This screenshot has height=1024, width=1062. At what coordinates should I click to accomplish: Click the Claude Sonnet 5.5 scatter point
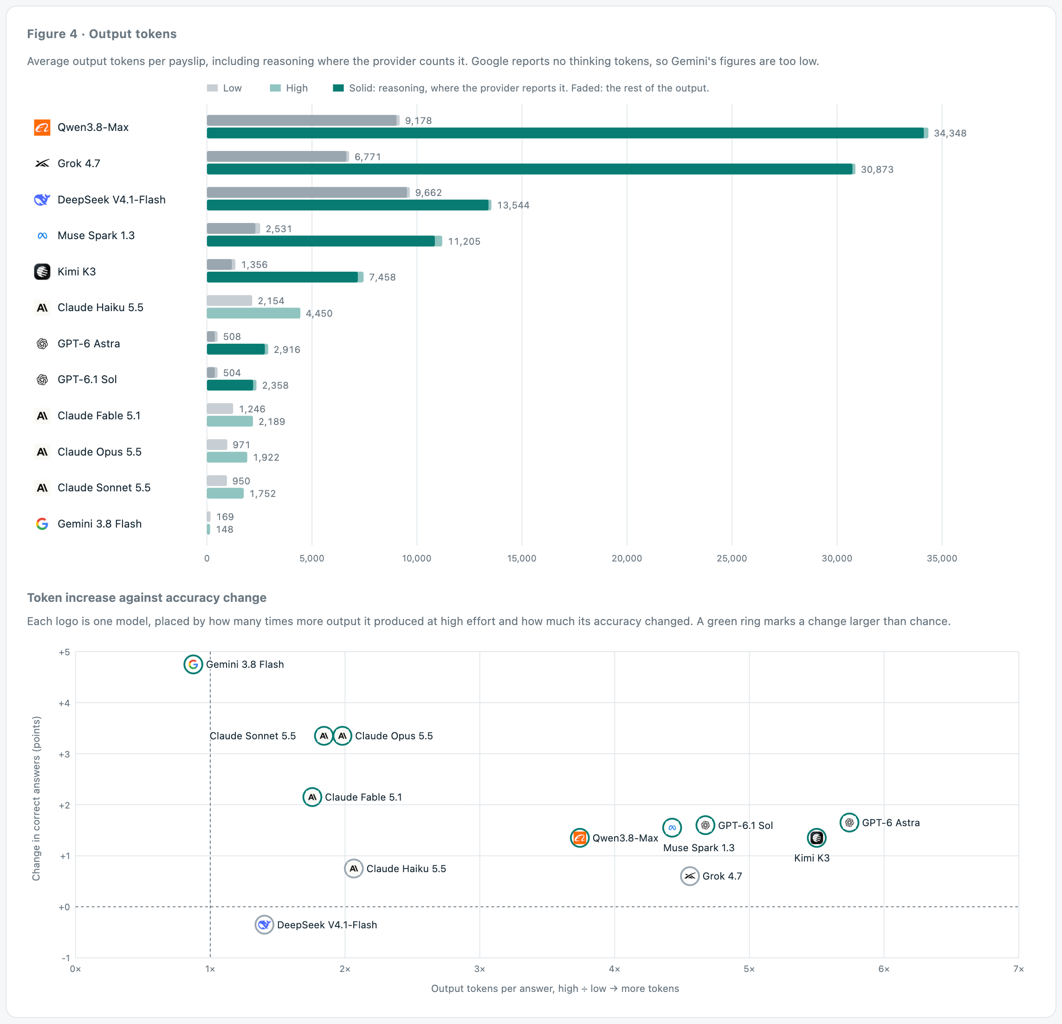tap(324, 736)
